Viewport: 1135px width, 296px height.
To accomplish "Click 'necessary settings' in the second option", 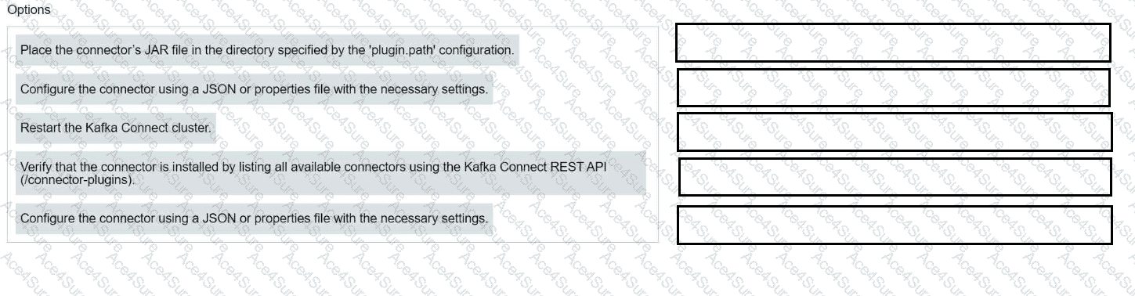I will tap(434, 89).
